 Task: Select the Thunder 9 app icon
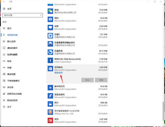pyautogui.click(x=50, y=36)
